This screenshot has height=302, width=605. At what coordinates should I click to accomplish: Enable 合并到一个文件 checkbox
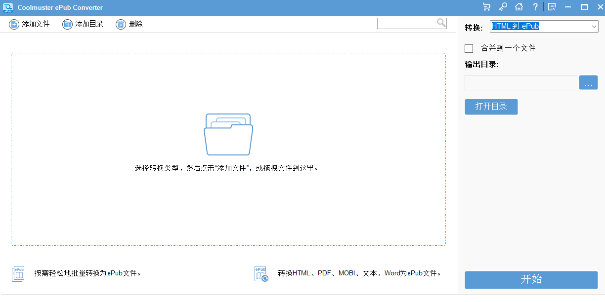(469, 48)
